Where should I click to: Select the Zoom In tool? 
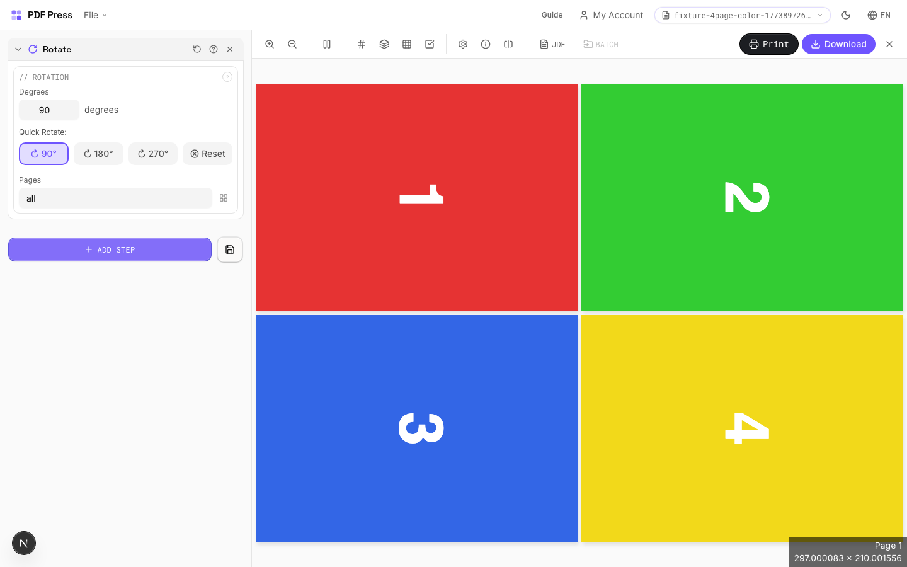(x=270, y=44)
